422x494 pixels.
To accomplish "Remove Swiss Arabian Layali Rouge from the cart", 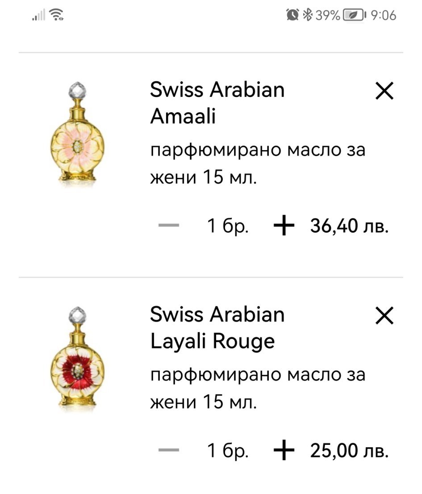I will (384, 317).
